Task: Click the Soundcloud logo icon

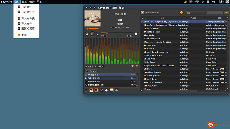Action: [x=142, y=13]
